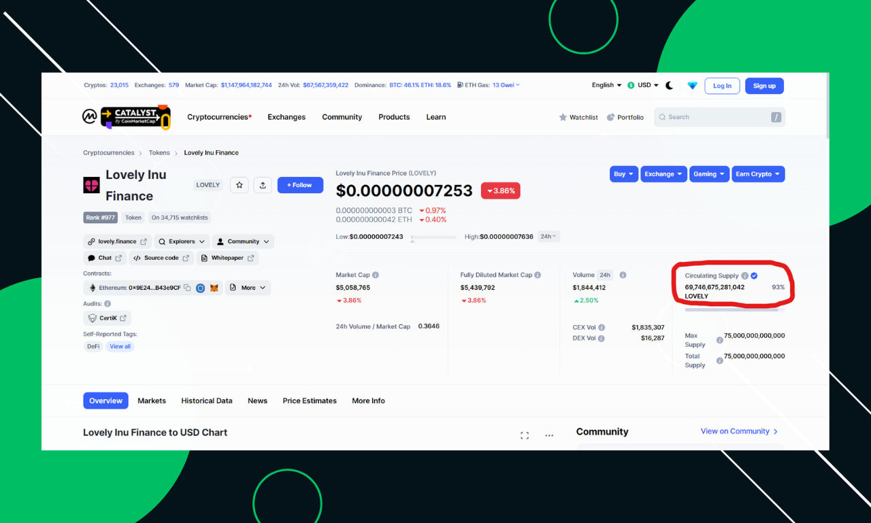Open the Whitepaper document
Screen dimensions: 871x523
coord(227,258)
